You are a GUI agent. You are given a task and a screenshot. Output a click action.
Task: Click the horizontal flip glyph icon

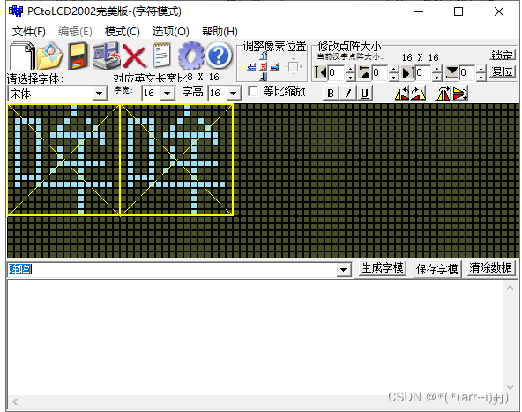[x=443, y=93]
